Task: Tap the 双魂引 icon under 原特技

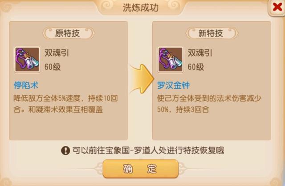Action: [27, 59]
